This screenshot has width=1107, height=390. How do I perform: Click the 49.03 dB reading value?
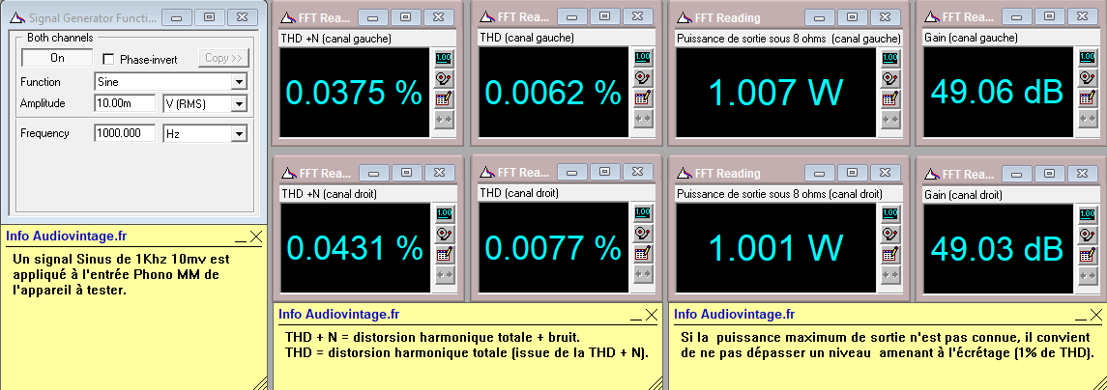998,248
